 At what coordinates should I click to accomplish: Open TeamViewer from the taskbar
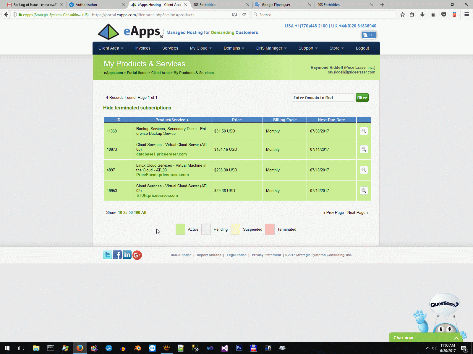coord(152,348)
